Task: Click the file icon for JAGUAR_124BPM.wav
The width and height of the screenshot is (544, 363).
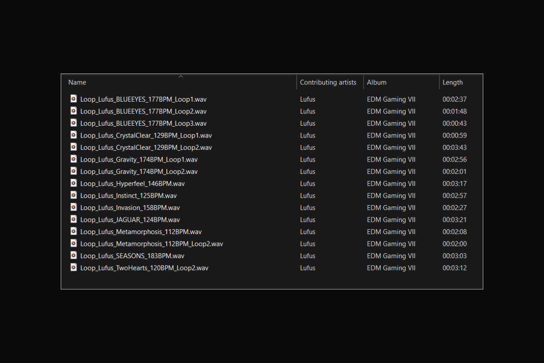Action: pyautogui.click(x=73, y=219)
